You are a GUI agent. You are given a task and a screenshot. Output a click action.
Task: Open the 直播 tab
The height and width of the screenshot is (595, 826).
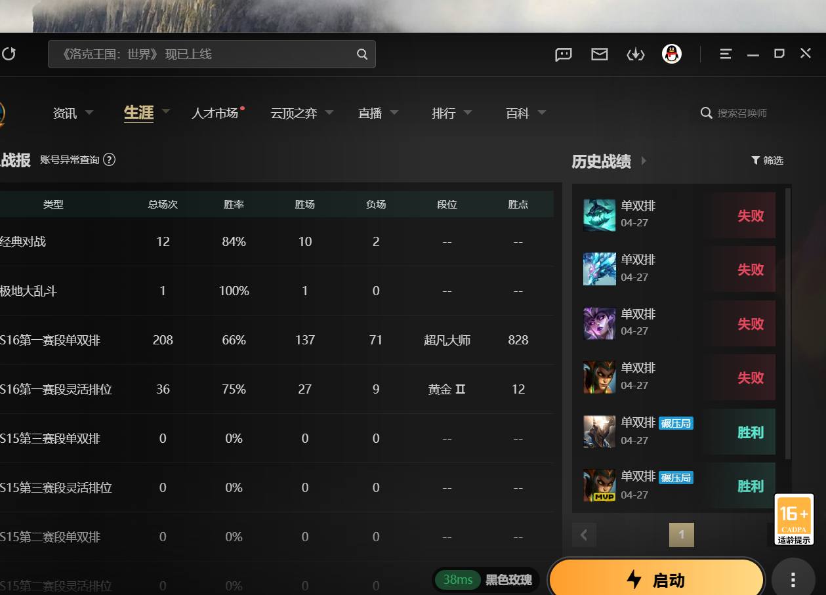pyautogui.click(x=370, y=113)
